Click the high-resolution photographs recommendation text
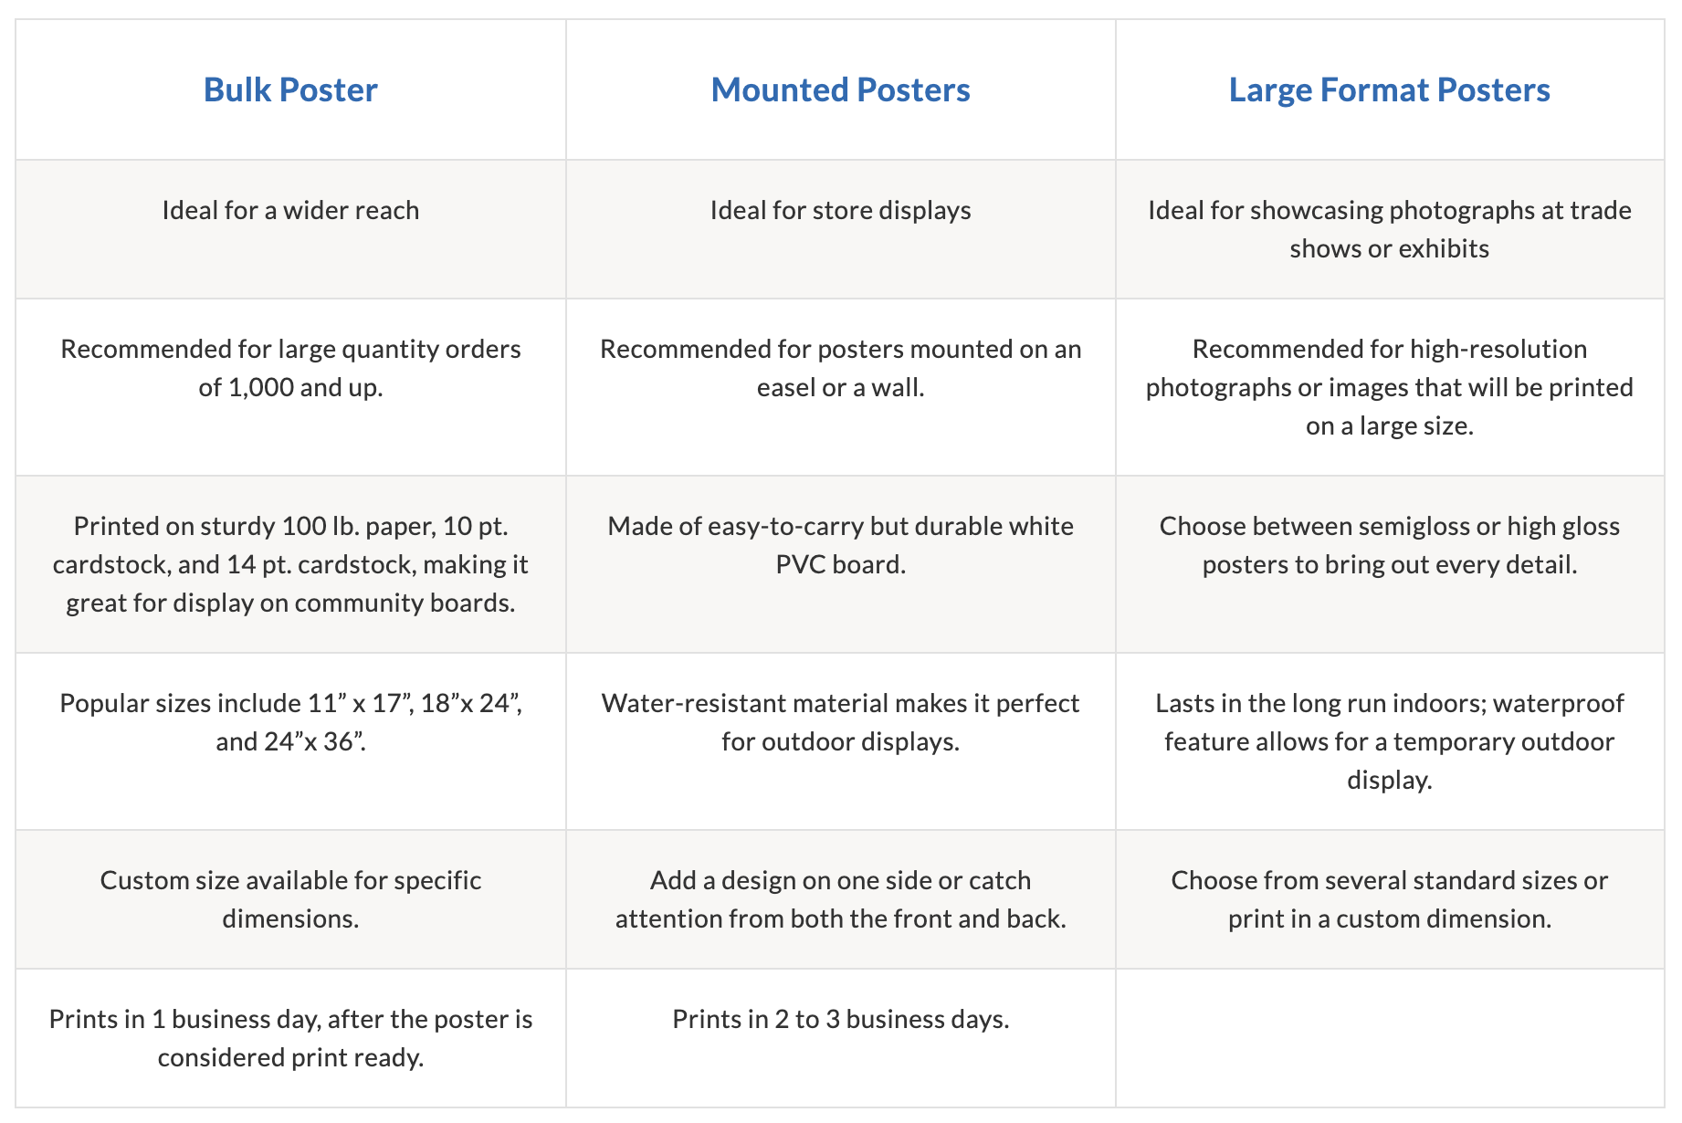This screenshot has width=1682, height=1123. pos(1389,387)
